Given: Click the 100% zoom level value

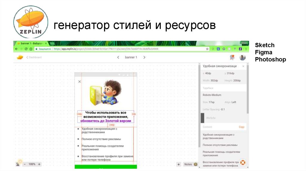Looking at the screenshot, I should tap(32, 164).
